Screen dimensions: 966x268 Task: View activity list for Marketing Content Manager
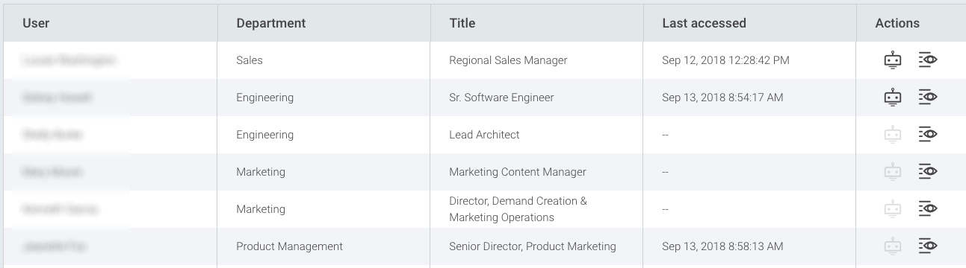coord(928,171)
